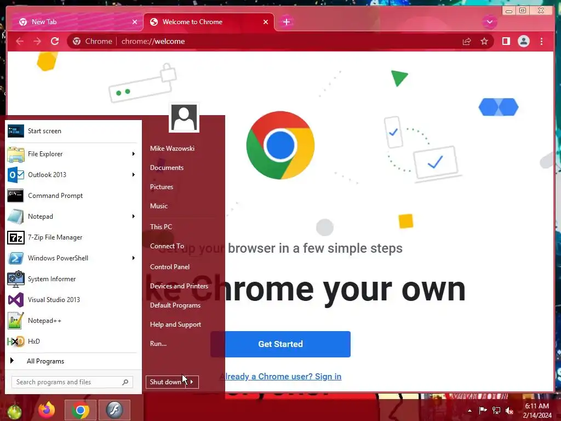Open Music from start menu
Screen dimensions: 561x421
coord(159,206)
